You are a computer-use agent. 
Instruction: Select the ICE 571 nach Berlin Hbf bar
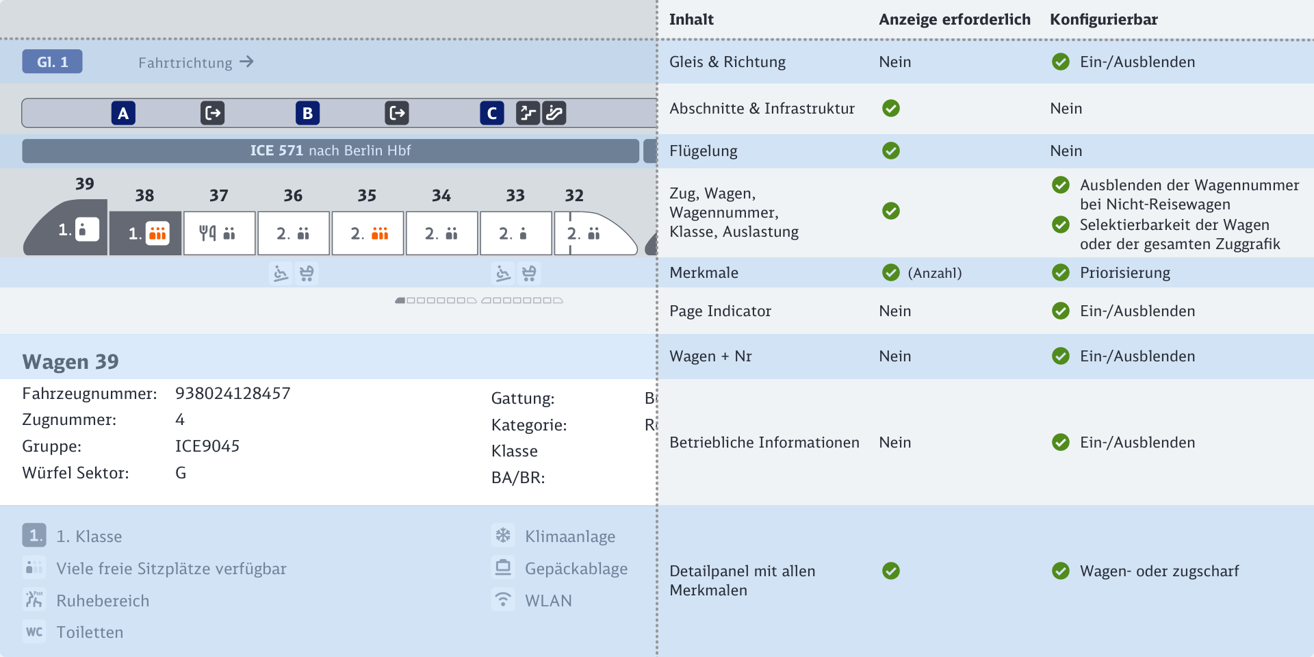[330, 151]
